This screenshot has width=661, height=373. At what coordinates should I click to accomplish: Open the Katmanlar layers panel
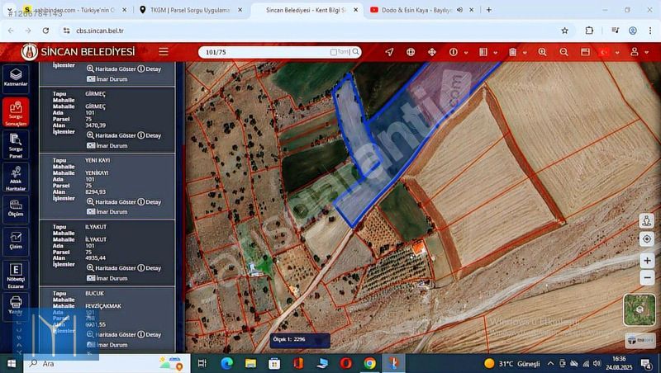pyautogui.click(x=16, y=77)
